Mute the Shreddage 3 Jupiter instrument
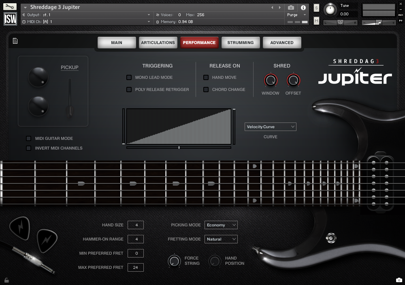 pos(316,20)
